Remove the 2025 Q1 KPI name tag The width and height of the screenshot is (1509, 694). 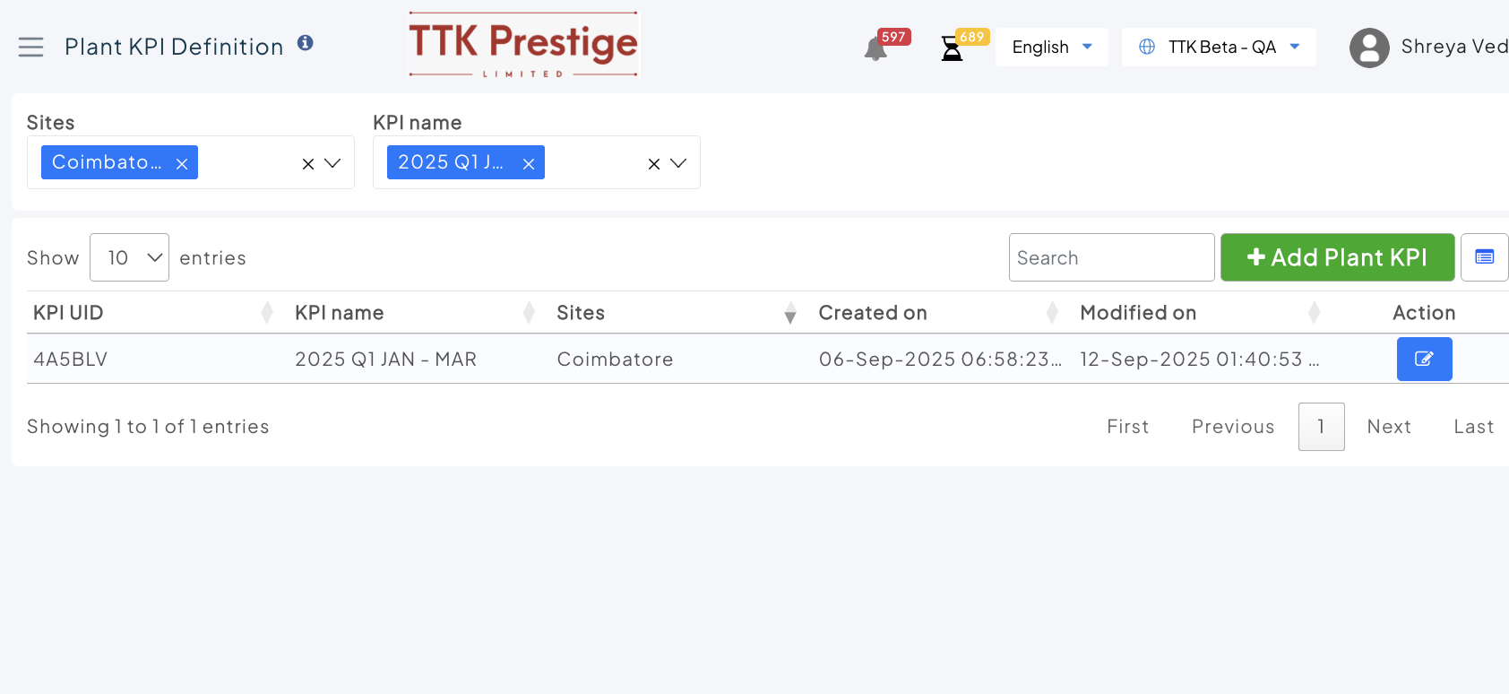[529, 163]
